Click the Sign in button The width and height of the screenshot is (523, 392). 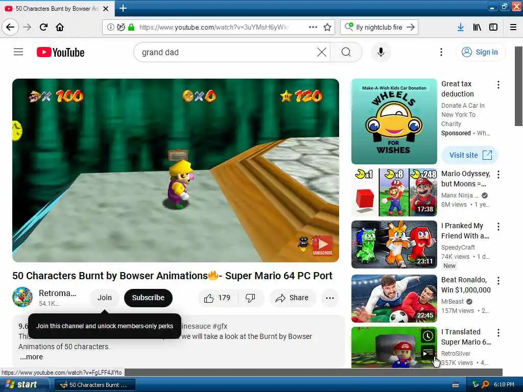(x=480, y=52)
